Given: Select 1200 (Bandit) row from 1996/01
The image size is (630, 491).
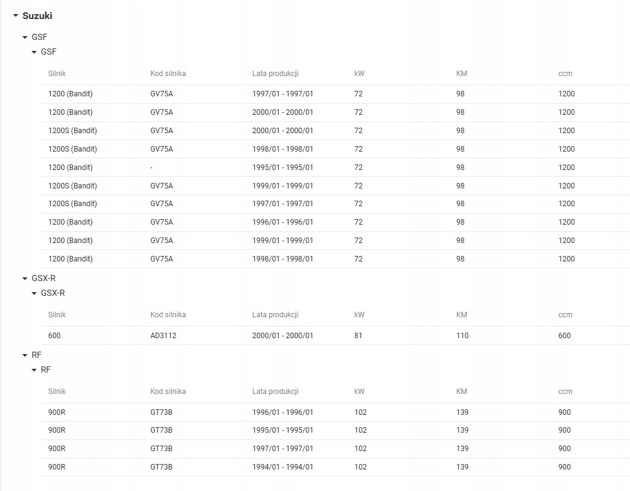Looking at the screenshot, I should tap(335, 222).
